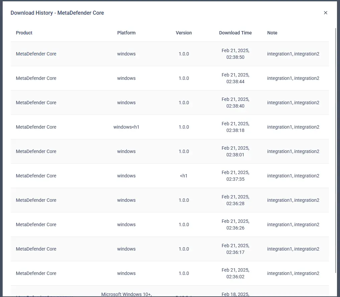Viewport: 340px width, 297px height.
Task: Select the 02:38:01 download time cell
Action: (x=235, y=151)
